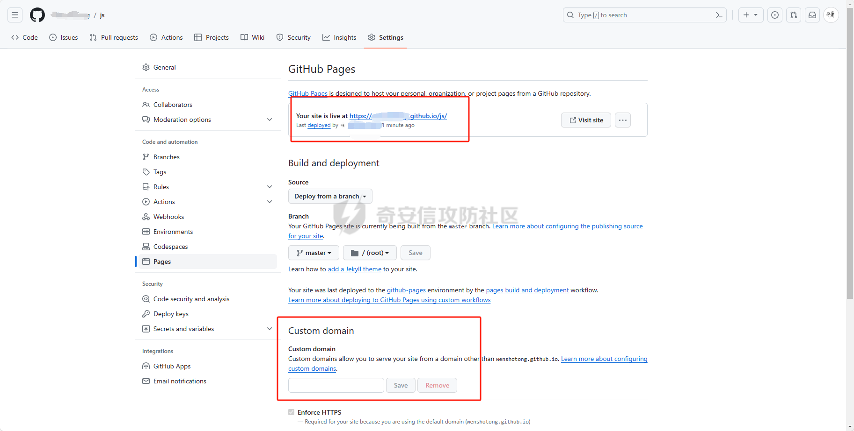Click the page's vertical scrollbar
This screenshot has height=431, width=854.
point(850,187)
